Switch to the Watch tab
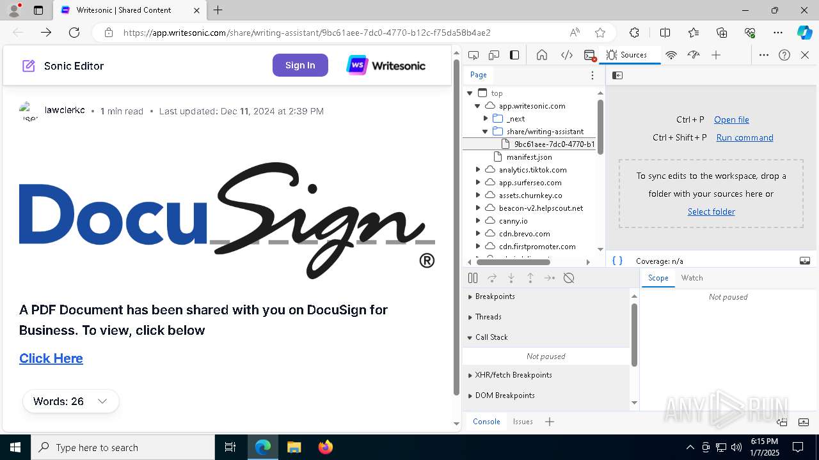This screenshot has height=460, width=819. [692, 278]
